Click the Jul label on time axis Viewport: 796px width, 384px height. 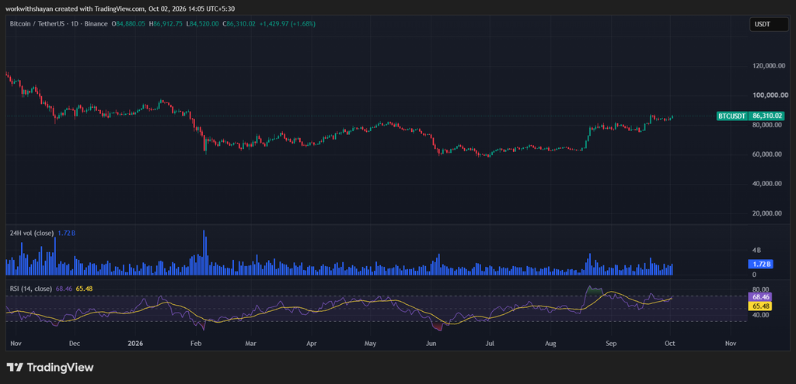coord(491,344)
